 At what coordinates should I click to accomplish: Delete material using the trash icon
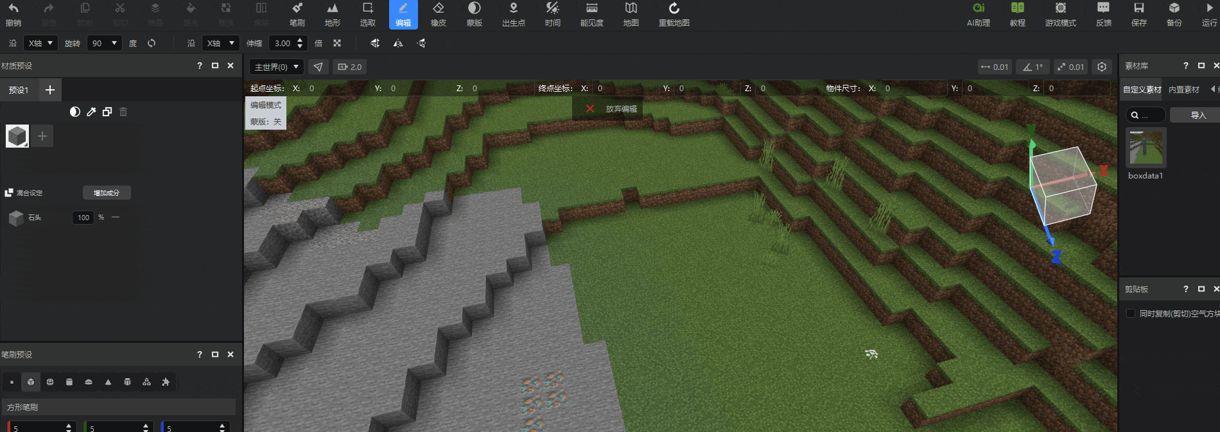(123, 112)
